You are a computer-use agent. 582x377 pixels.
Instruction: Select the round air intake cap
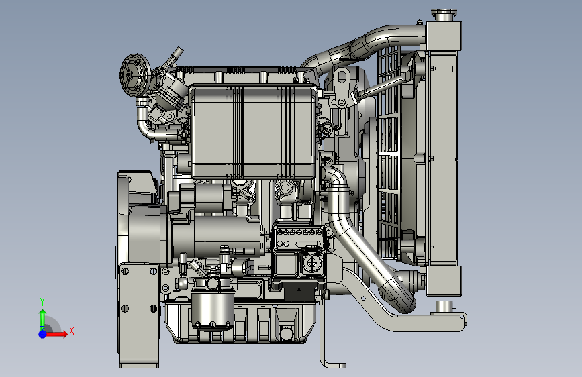pyautogui.click(x=135, y=75)
